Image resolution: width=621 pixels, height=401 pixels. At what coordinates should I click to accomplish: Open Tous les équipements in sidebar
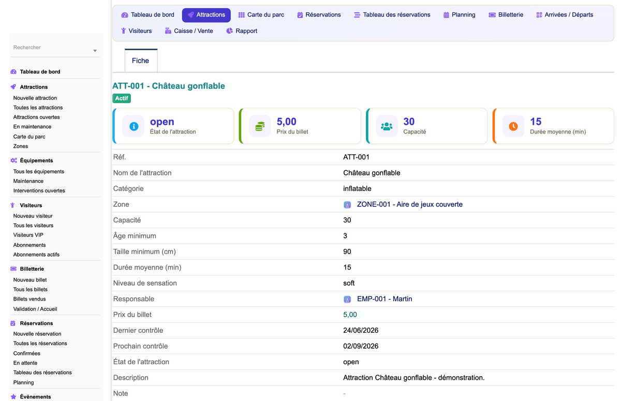pos(39,171)
